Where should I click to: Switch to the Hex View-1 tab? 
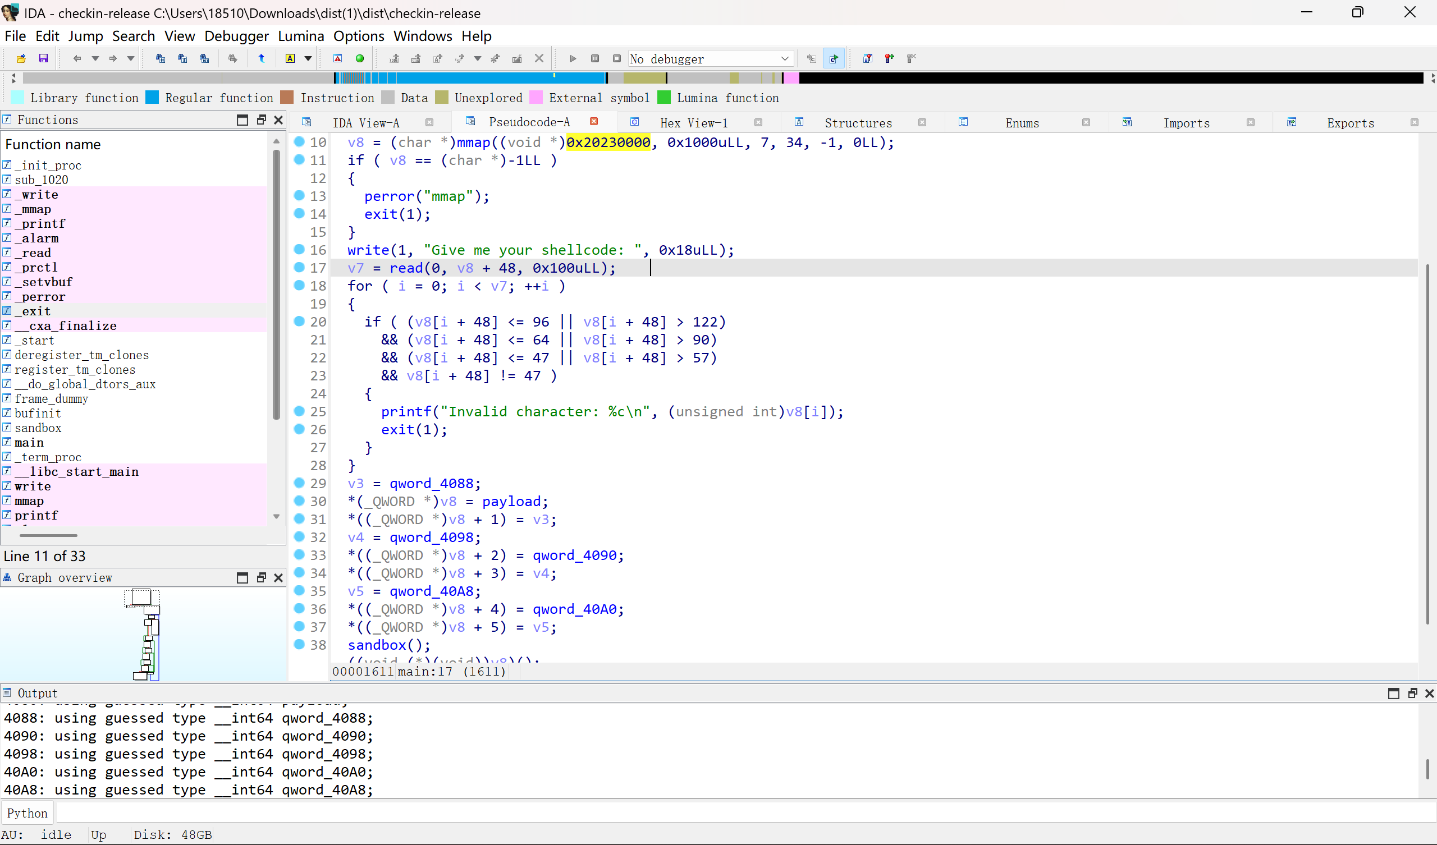(693, 122)
